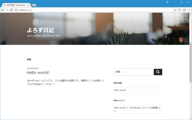The width and height of the screenshot is (192, 120).
Task: Bookmark this page with the star icon
Action: coord(175,10)
